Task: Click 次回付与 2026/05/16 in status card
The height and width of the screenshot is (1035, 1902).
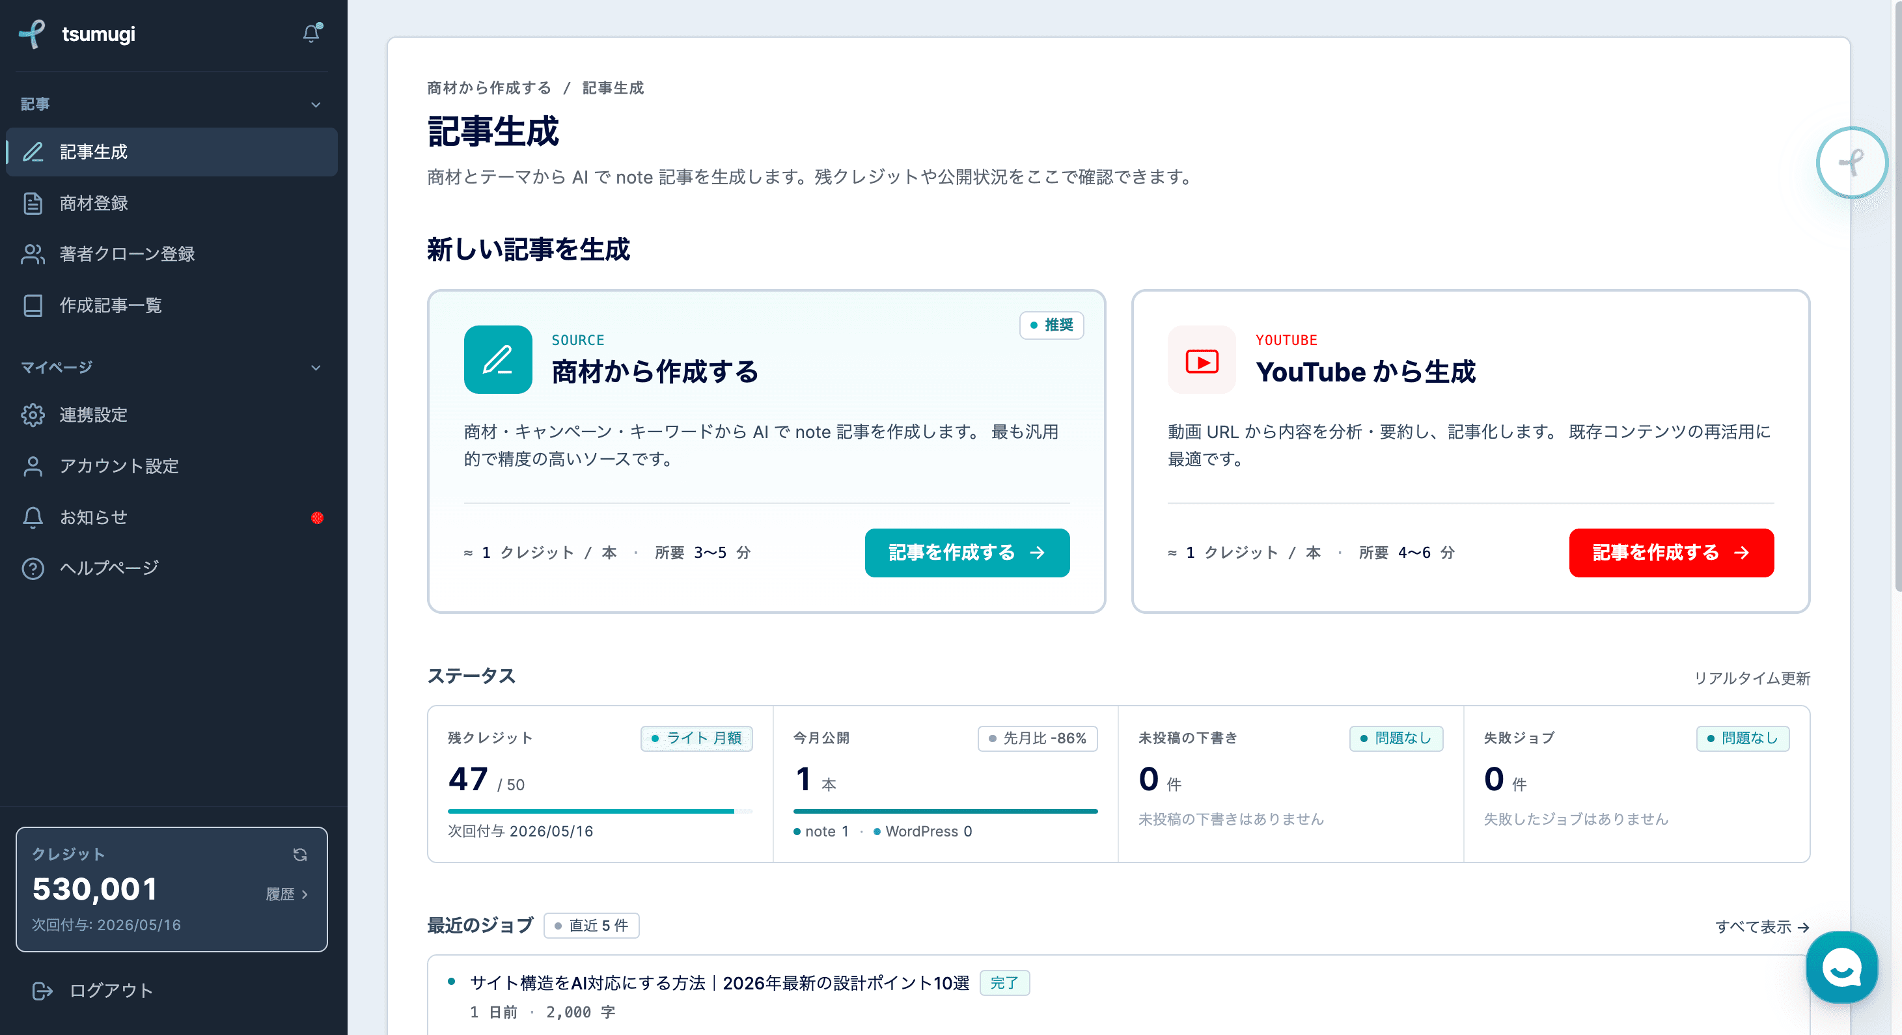Action: tap(521, 831)
